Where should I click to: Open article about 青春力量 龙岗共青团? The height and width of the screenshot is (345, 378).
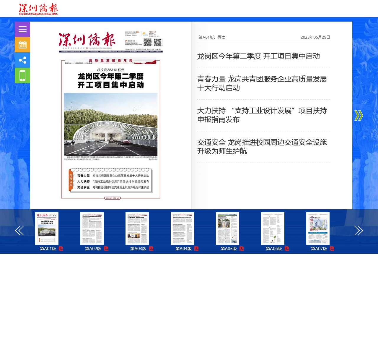pos(262,83)
